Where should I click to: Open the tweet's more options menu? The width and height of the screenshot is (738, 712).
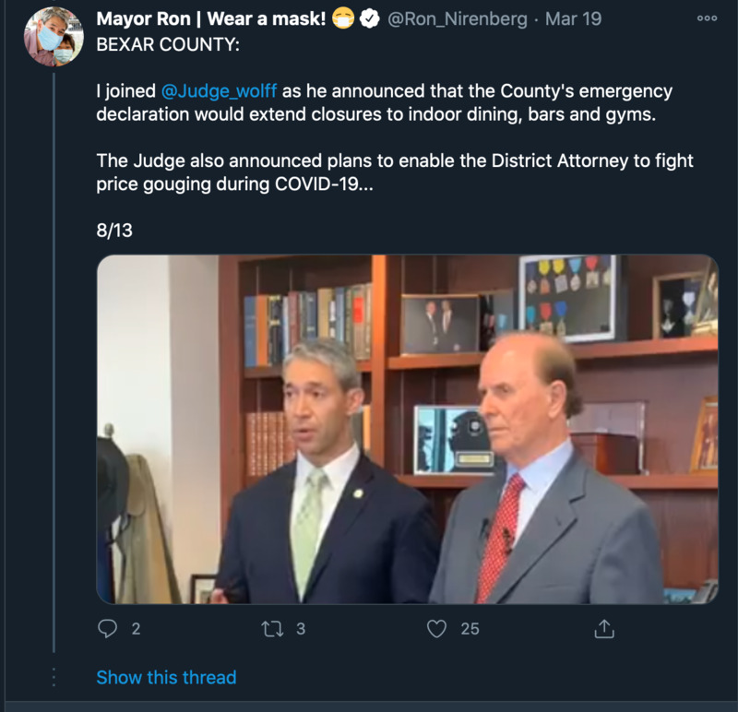coord(707,19)
